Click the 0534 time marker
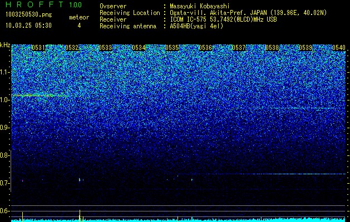Viewport: 350px width, 222px height. click(139, 48)
